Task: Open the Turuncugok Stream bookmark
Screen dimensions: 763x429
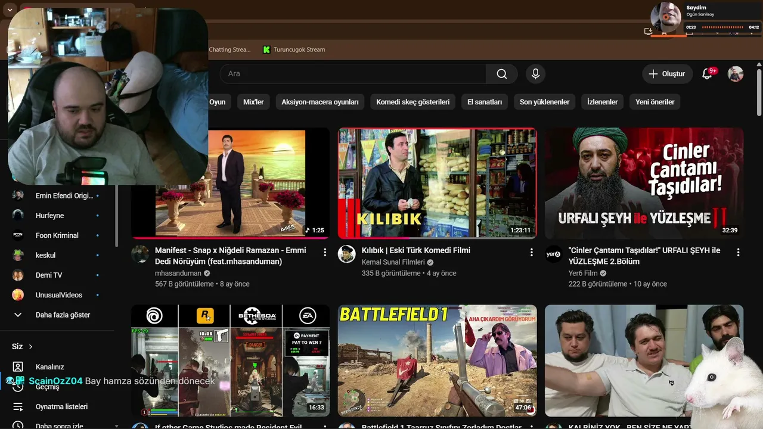Action: click(294, 49)
